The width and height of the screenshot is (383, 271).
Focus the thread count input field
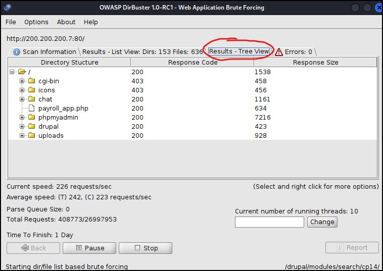pyautogui.click(x=269, y=222)
